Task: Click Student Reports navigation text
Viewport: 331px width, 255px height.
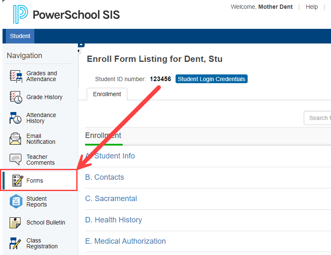Action: 36,201
